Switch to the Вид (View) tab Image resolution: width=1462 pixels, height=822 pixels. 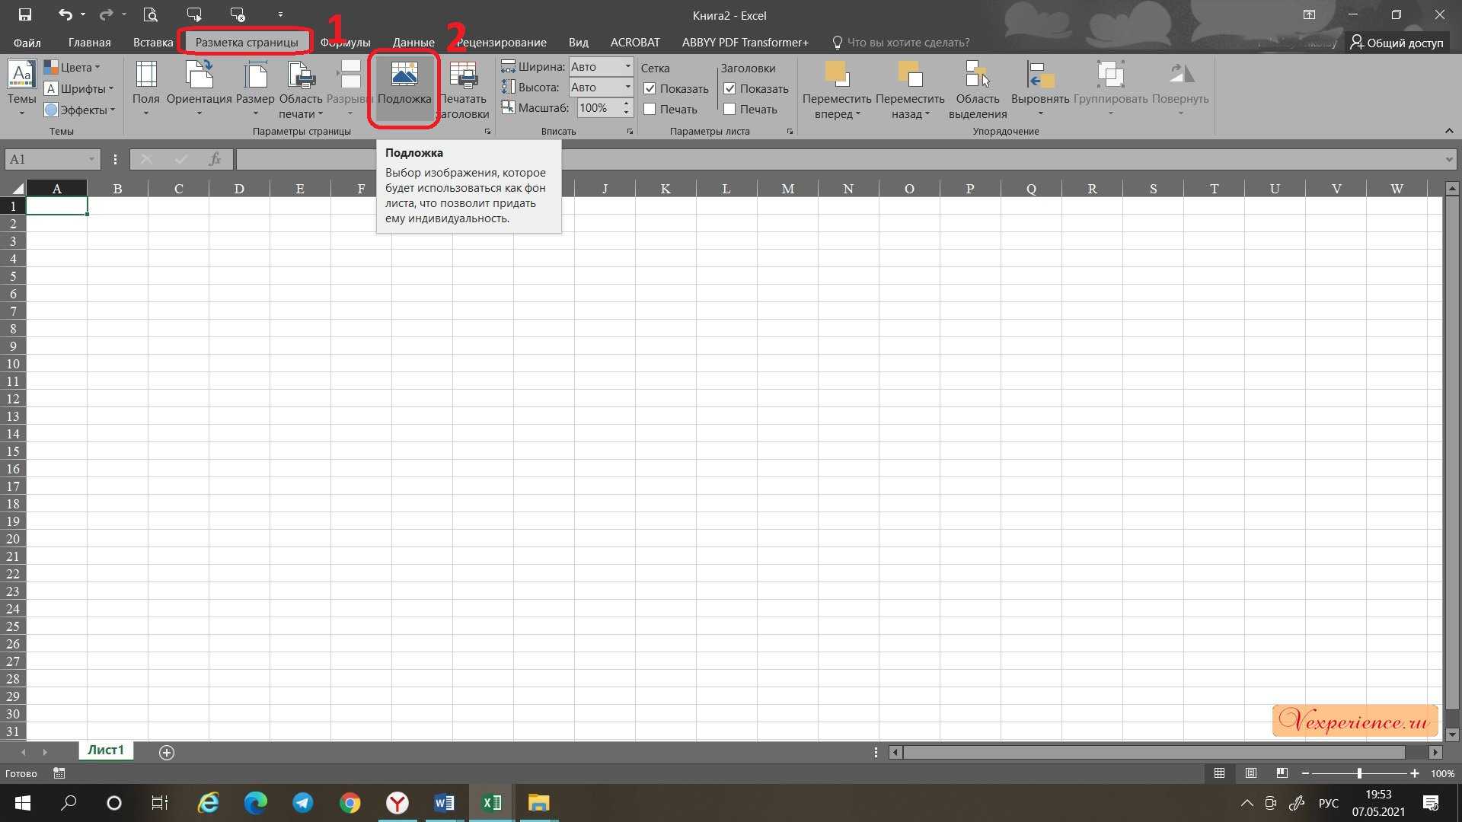point(579,43)
